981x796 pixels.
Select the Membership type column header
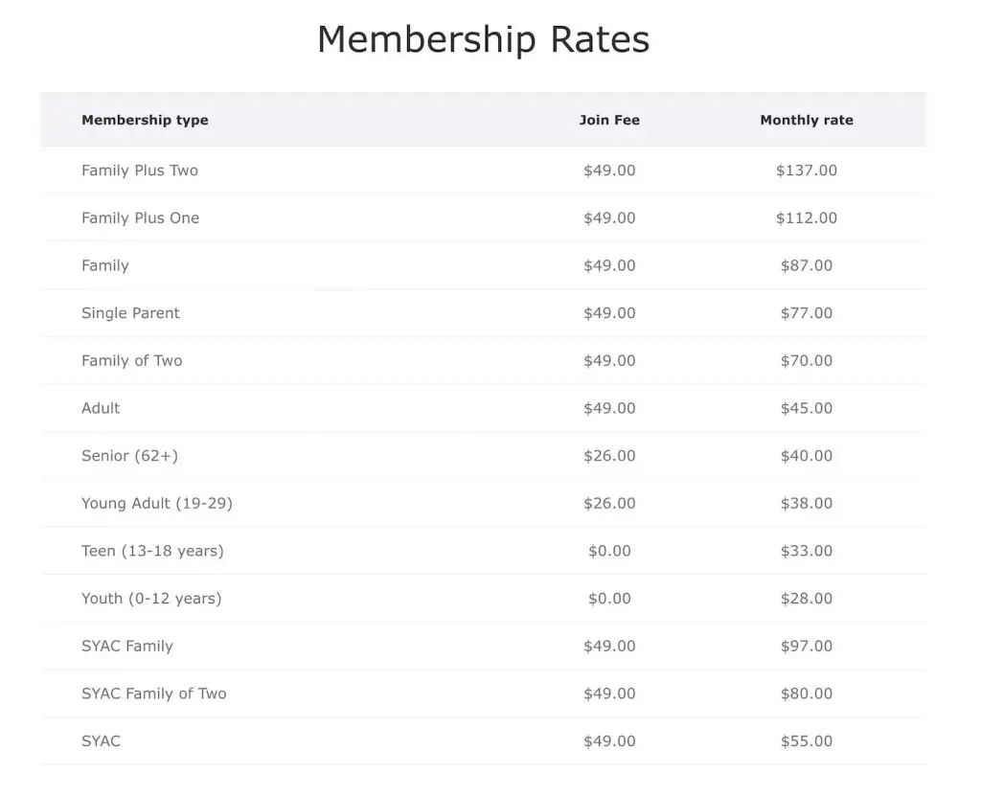pos(146,120)
